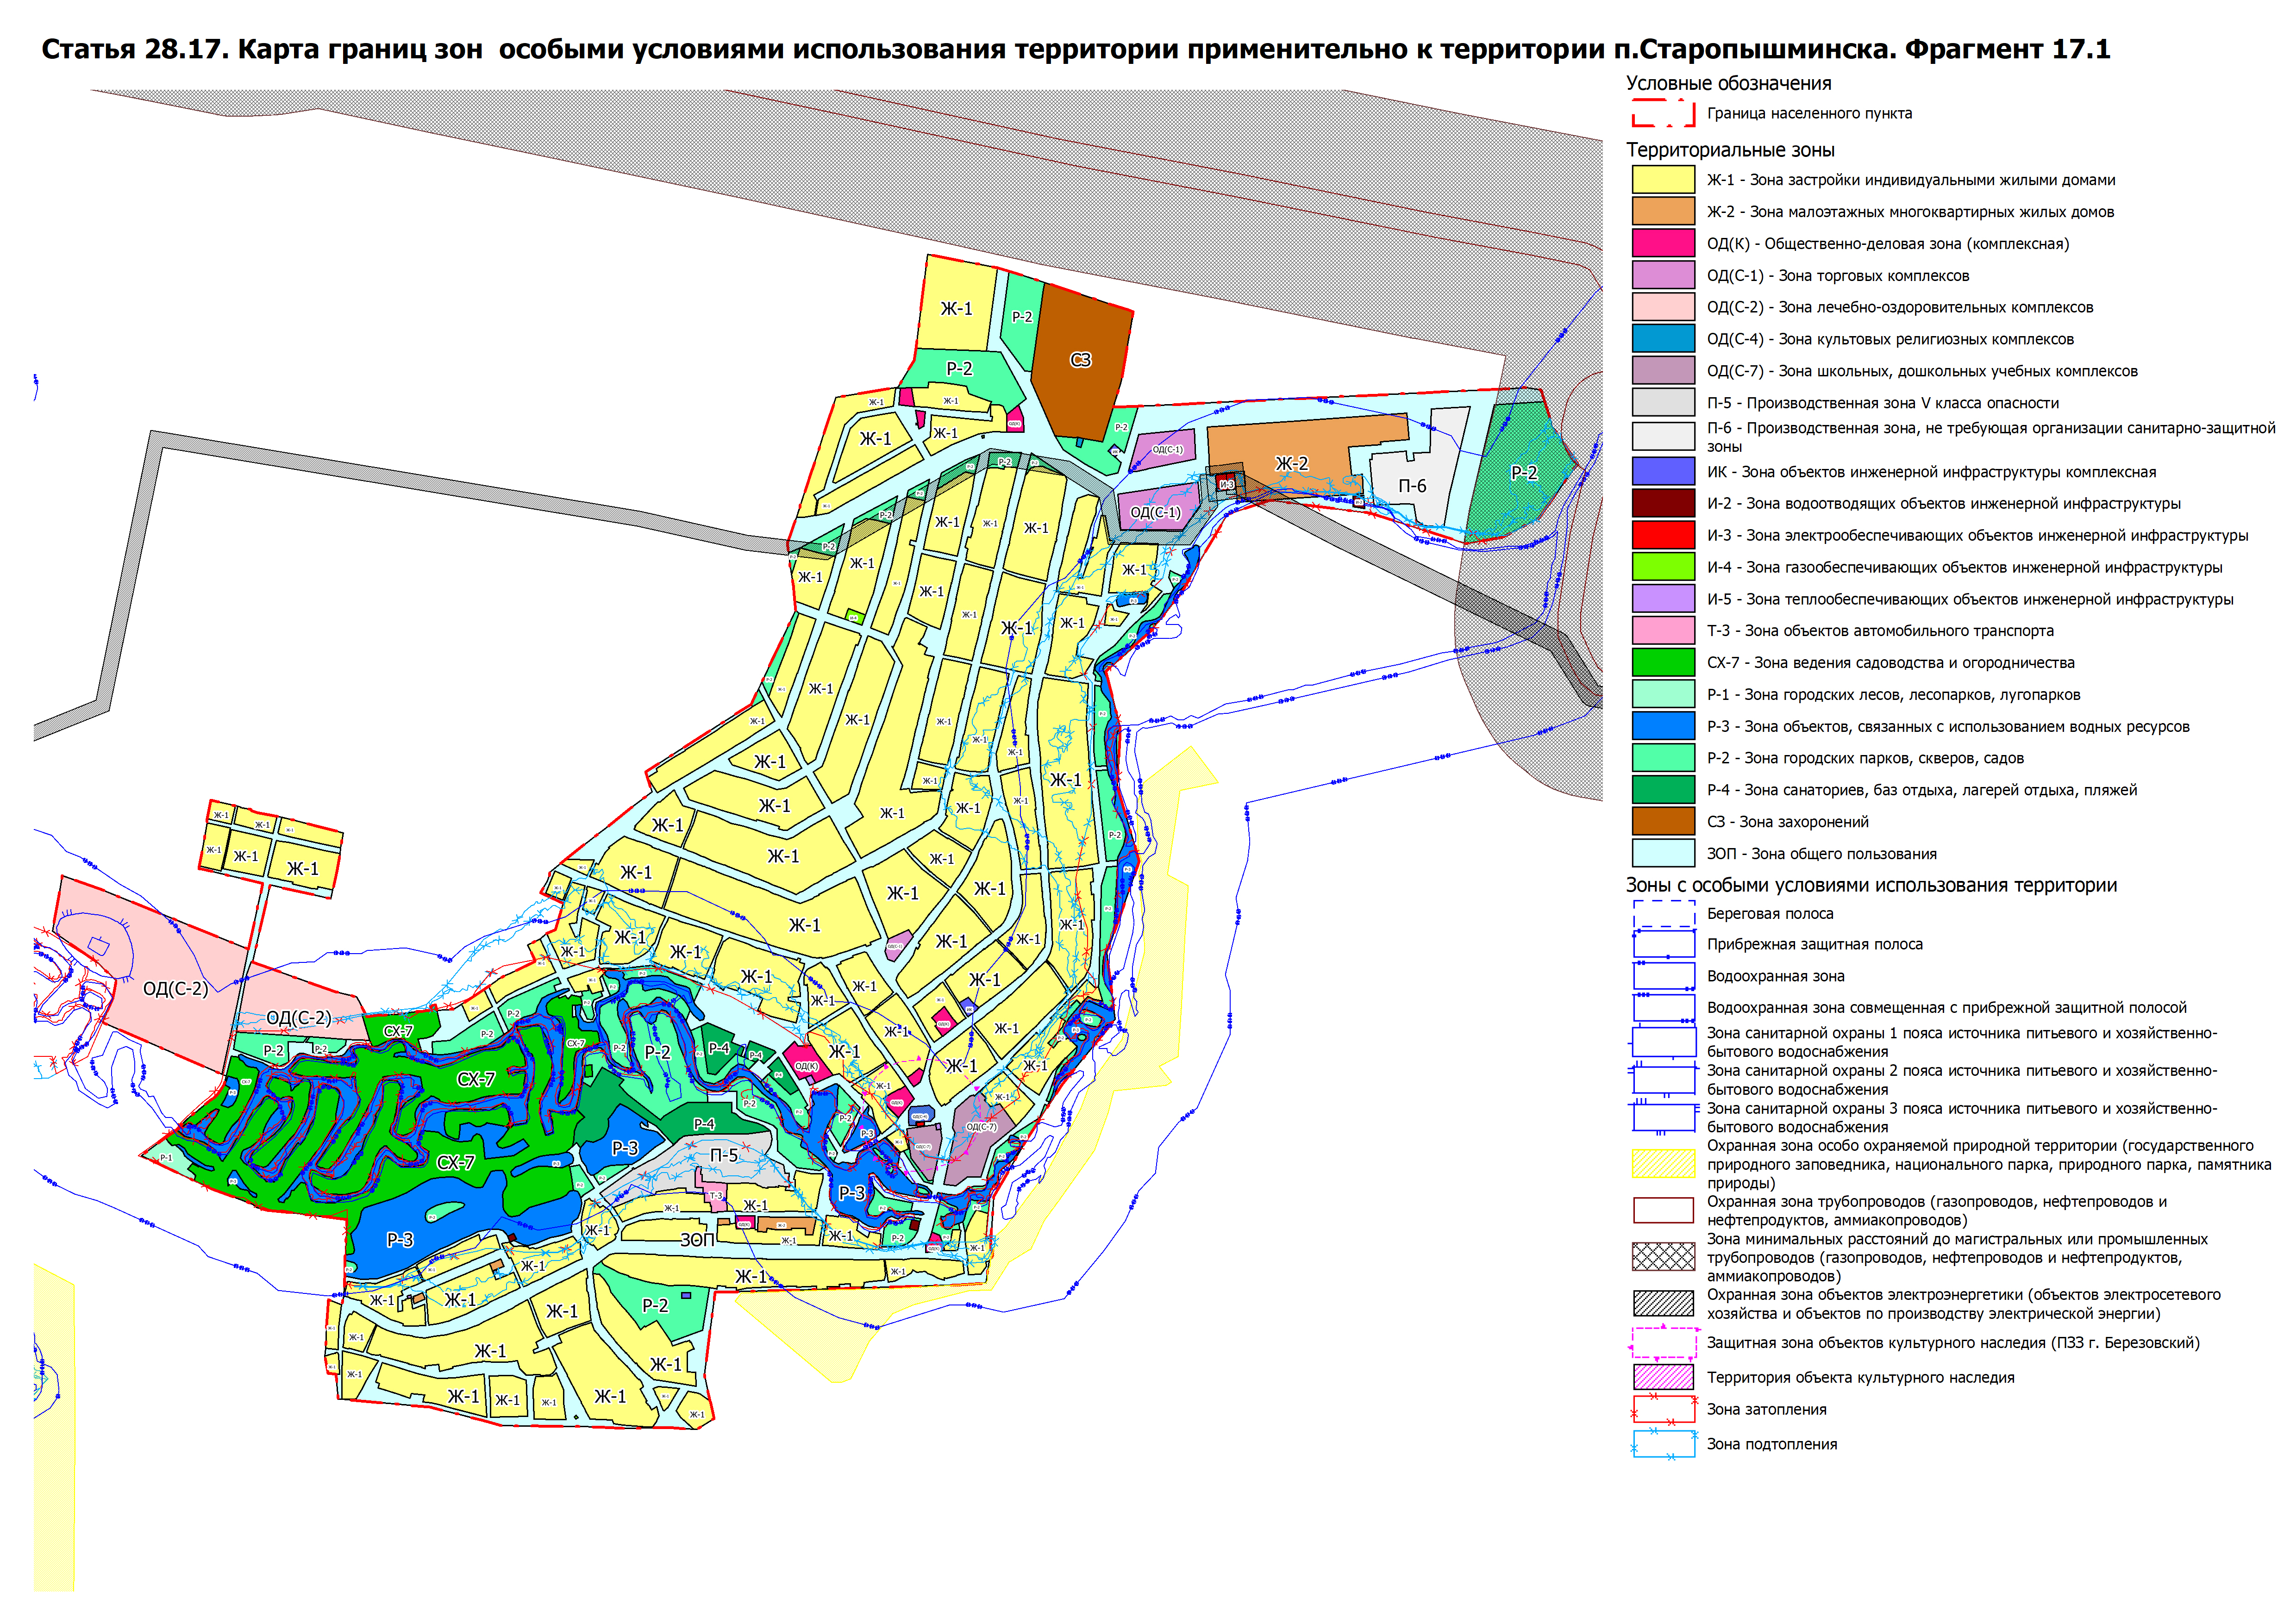Click the Территориальные зоны legend heading
This screenshot has width=2296, height=1623.
coord(1730,150)
